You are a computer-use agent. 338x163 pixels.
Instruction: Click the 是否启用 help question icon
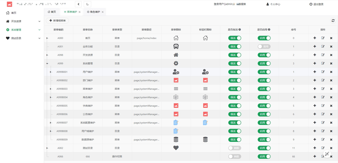click(269, 30)
